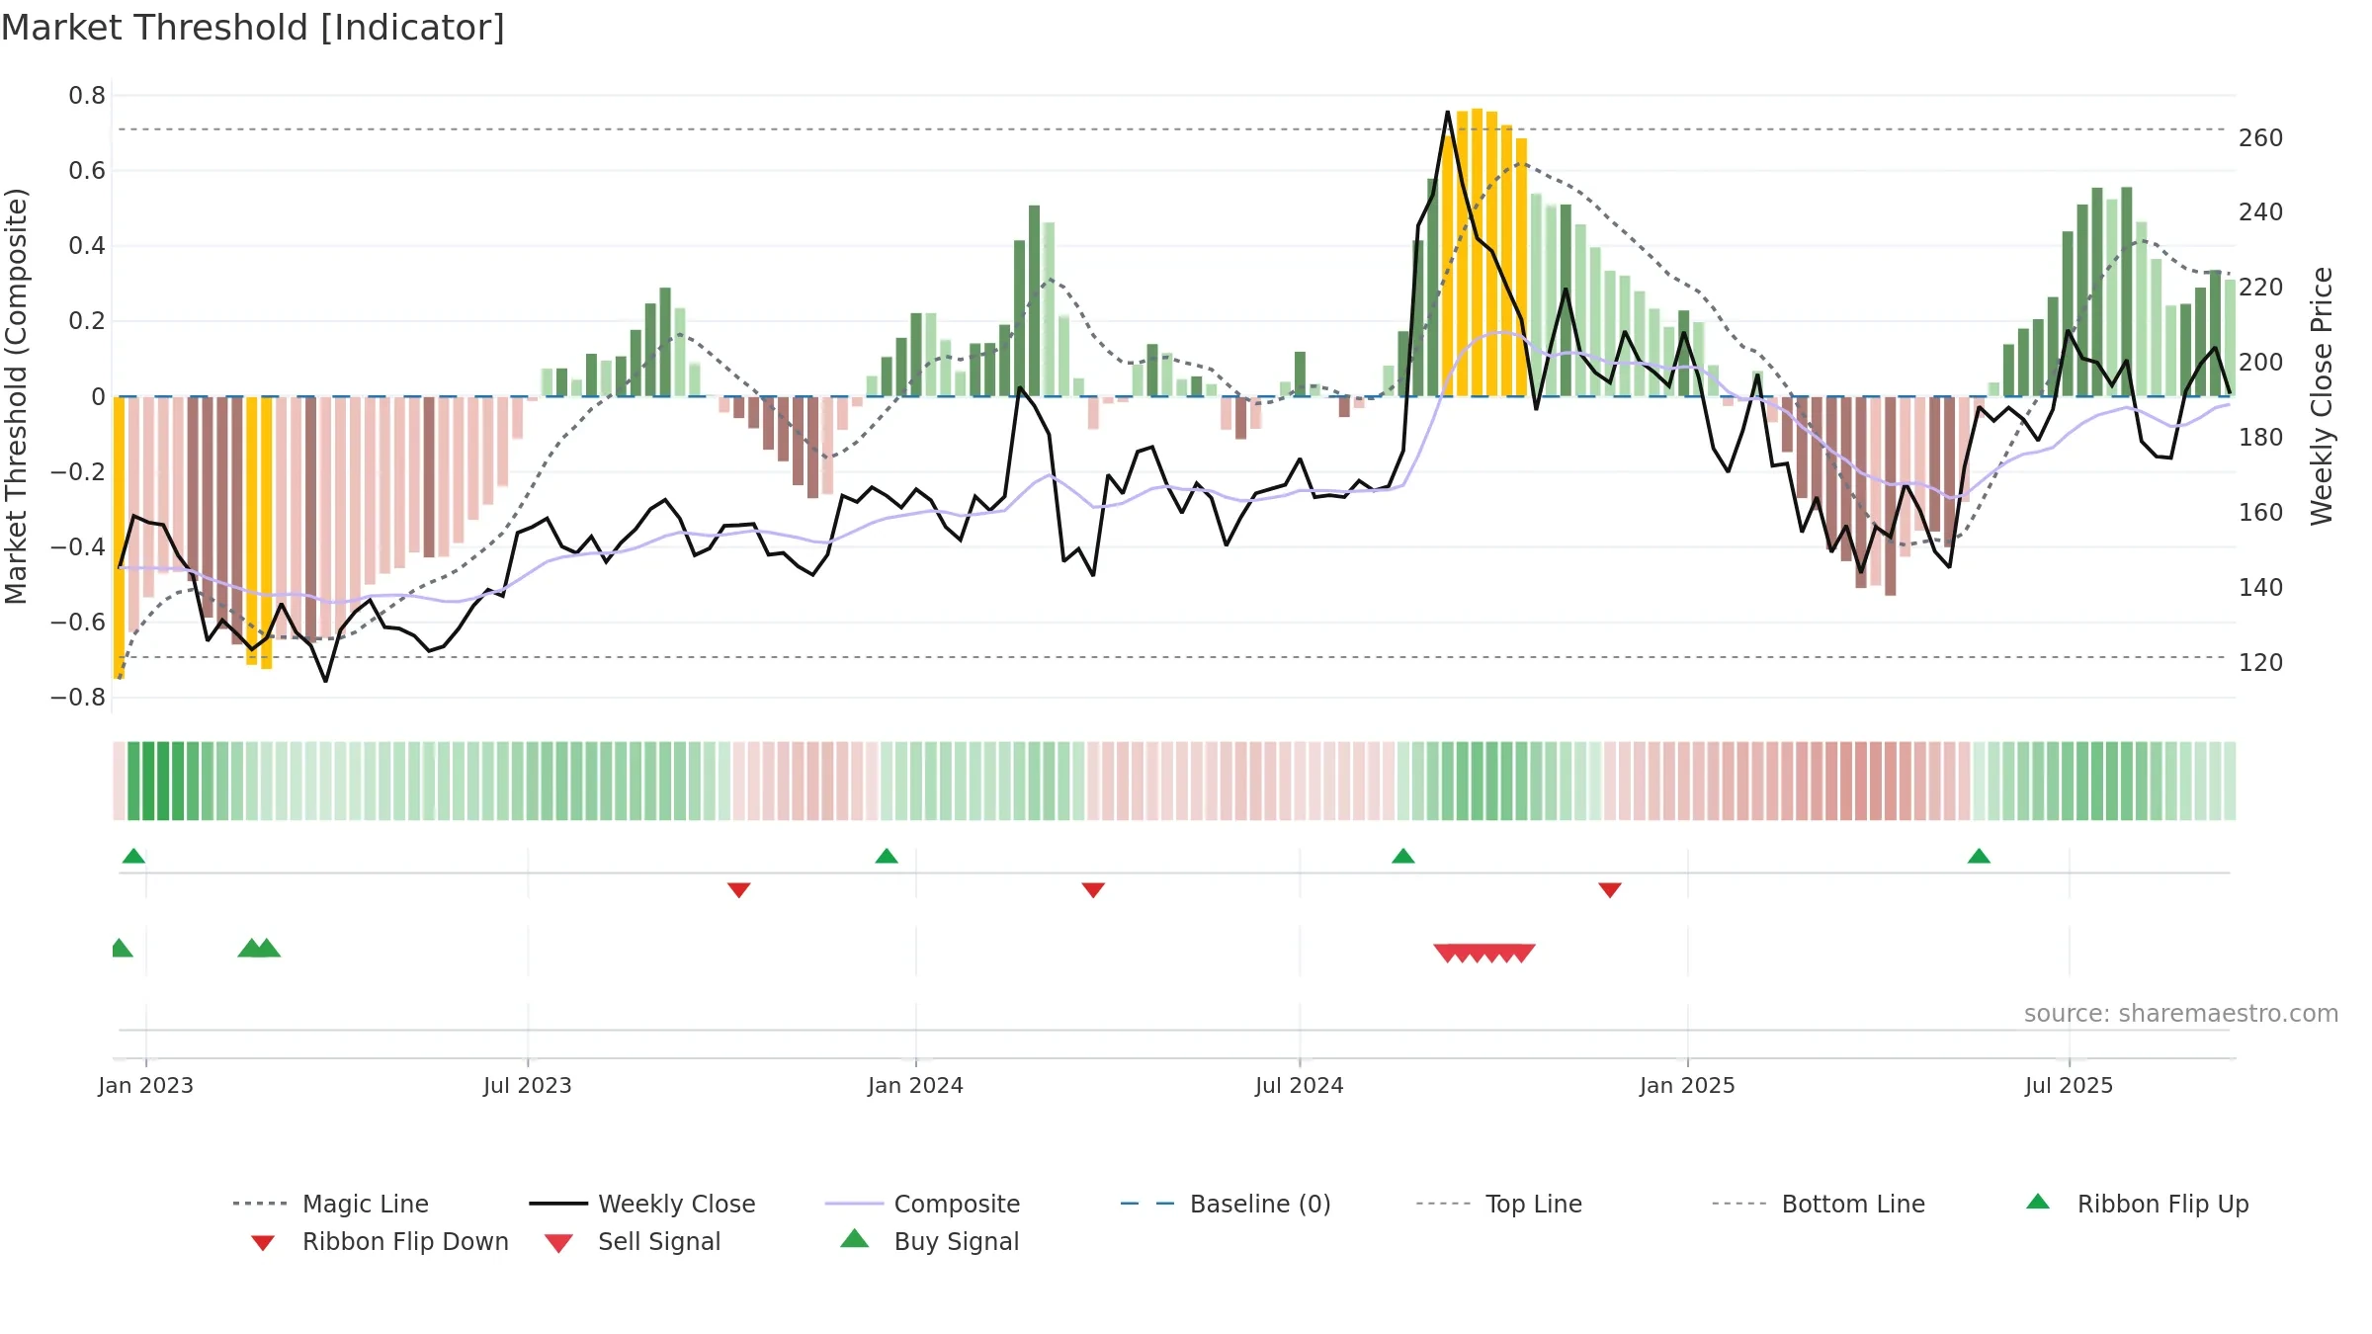Toggle the Buy Signal legend entry
This screenshot has height=1334, width=2372.
coord(929,1241)
